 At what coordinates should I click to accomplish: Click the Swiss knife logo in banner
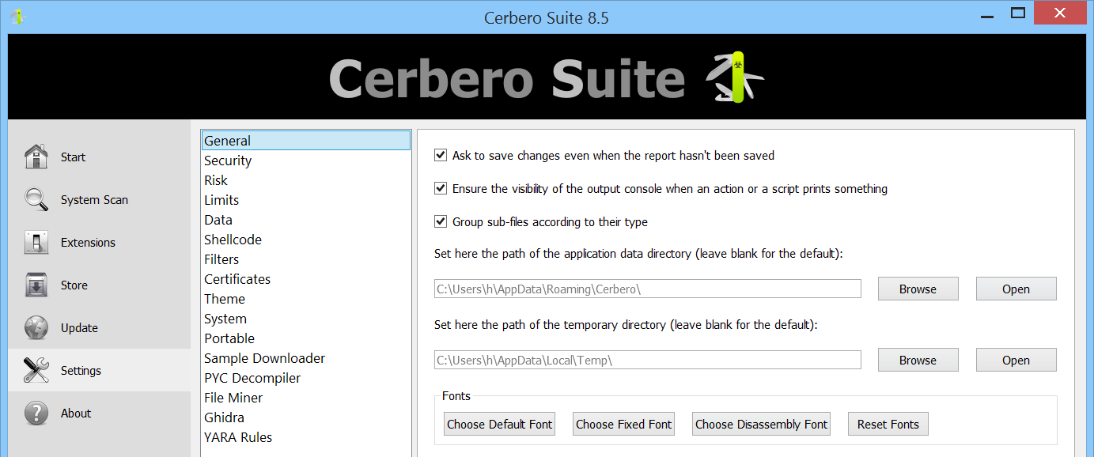click(735, 77)
